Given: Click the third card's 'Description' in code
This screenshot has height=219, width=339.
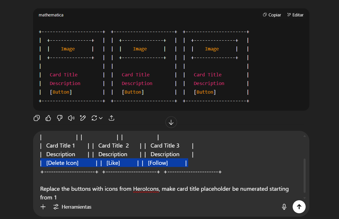Looking at the screenshot, I should (209, 83).
